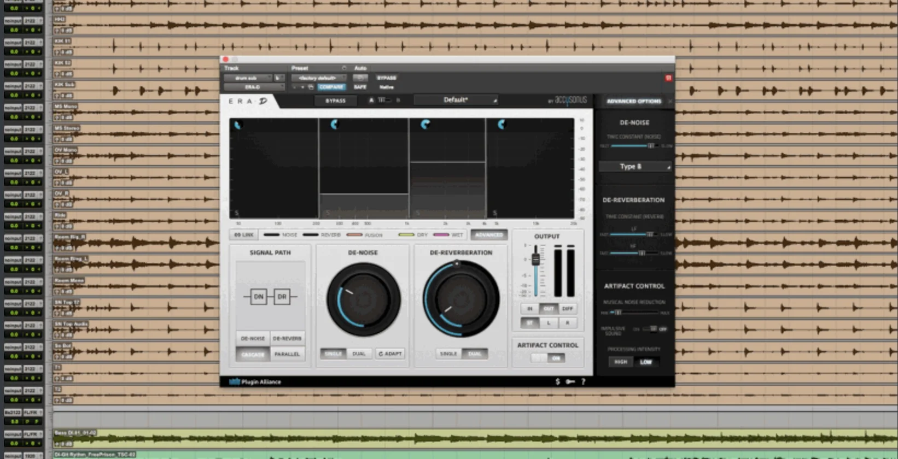
Task: Click second band's blue dial icon in spectrum
Action: pos(334,125)
